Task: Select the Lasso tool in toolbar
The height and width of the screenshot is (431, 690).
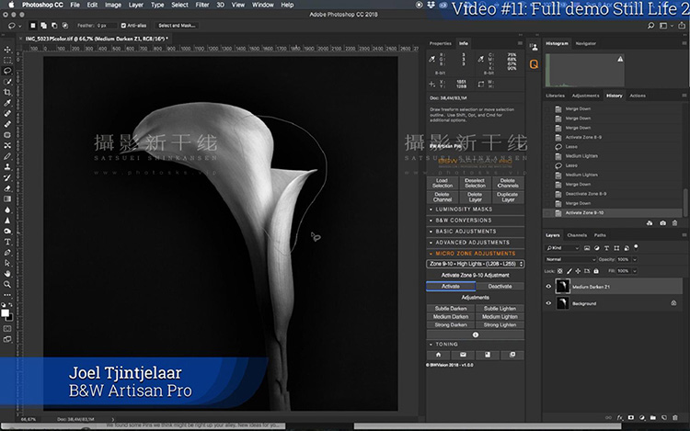Action: click(x=7, y=71)
